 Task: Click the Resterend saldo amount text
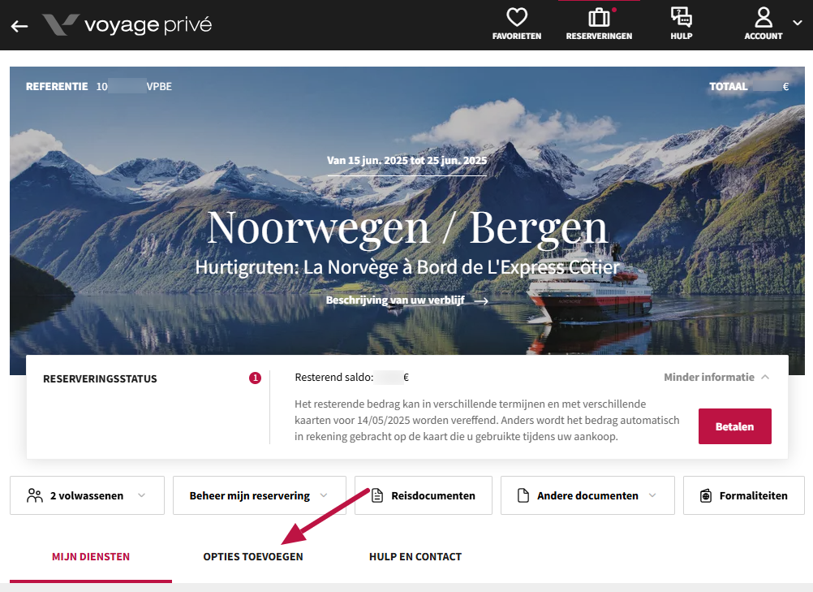coord(352,377)
